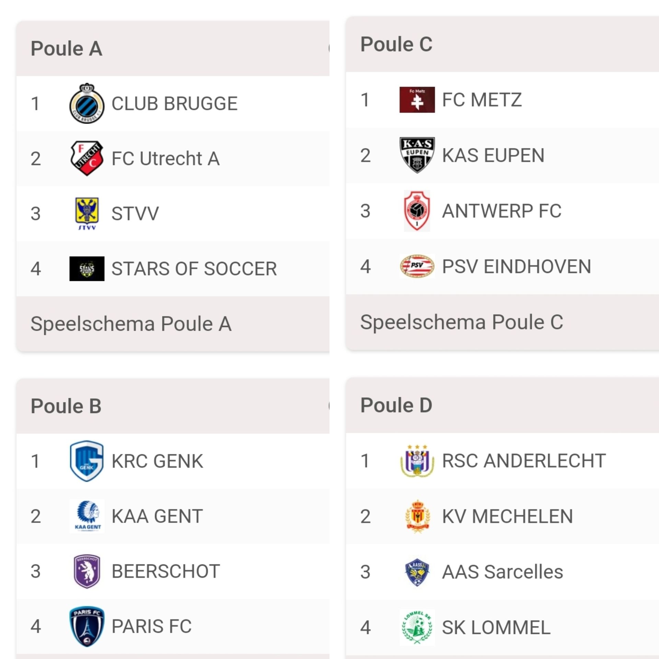
Task: Click the STVV club badge
Action: tap(87, 213)
